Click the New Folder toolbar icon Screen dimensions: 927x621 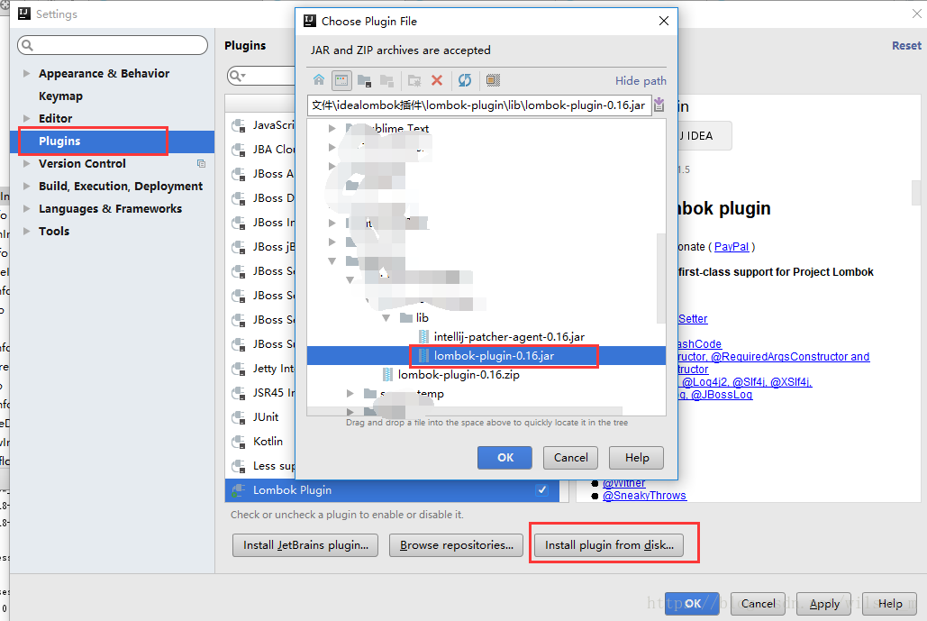414,80
